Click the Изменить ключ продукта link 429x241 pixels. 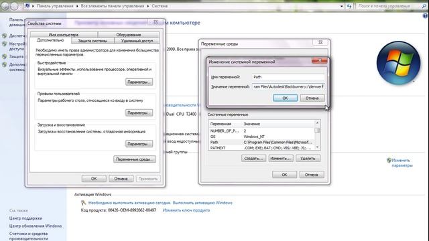click(186, 210)
